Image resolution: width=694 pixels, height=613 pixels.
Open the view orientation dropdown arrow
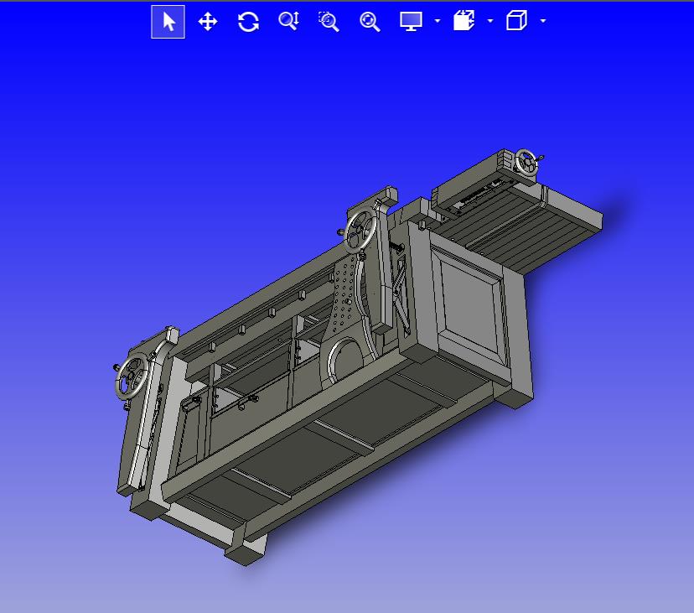543,21
